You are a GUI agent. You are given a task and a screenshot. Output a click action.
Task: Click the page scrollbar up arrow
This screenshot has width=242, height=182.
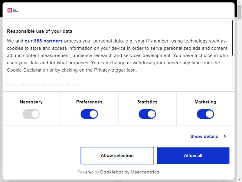[239, 2]
